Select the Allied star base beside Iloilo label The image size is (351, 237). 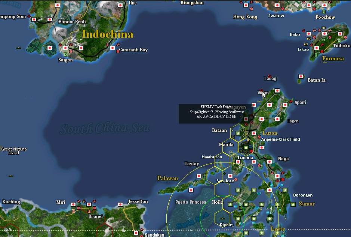[x=230, y=204]
